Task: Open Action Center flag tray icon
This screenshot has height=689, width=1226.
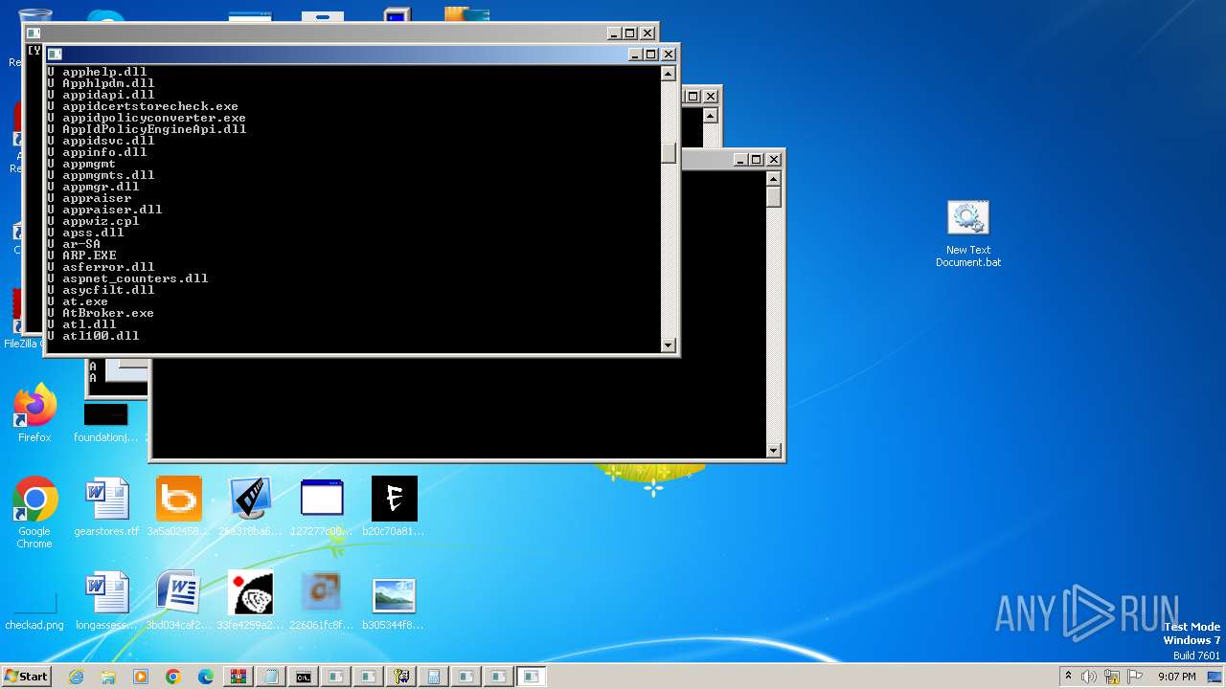Action: tap(1135, 677)
